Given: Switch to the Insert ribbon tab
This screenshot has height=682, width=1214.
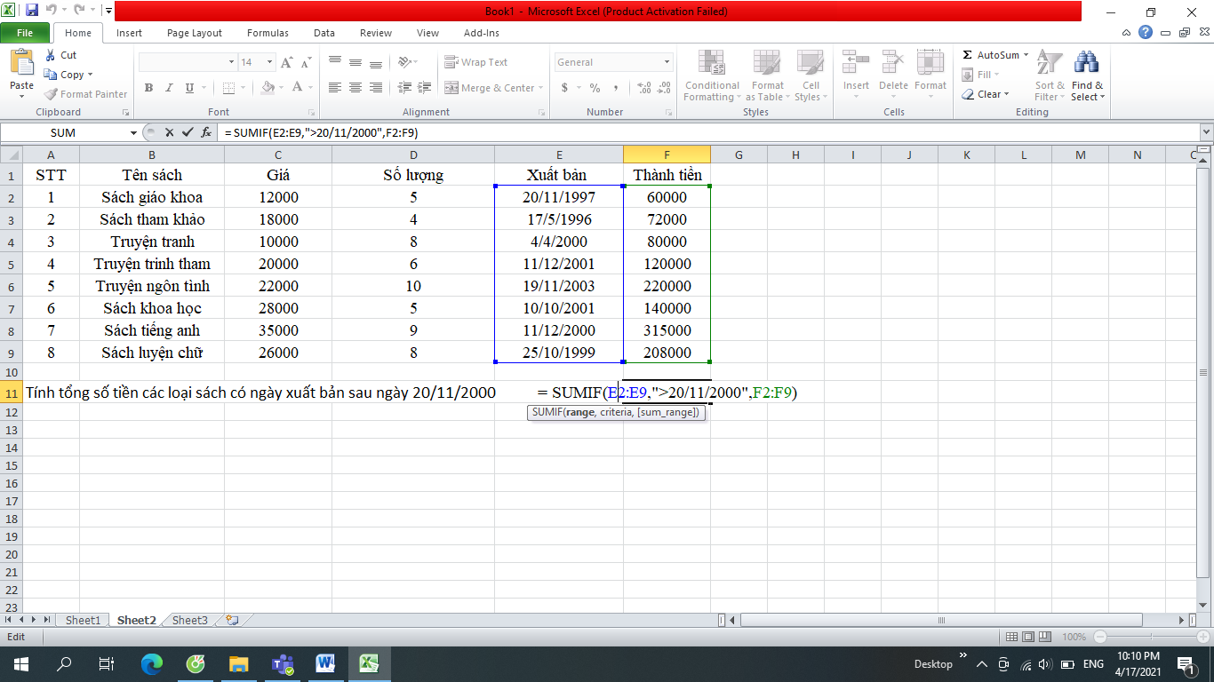Looking at the screenshot, I should click(129, 33).
